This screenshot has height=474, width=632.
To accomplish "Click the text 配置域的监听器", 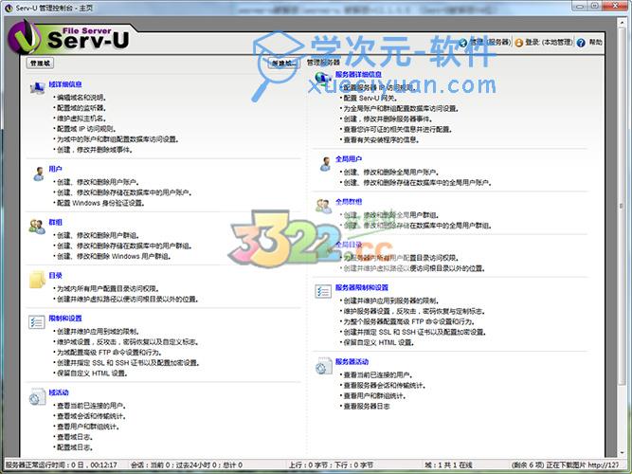I will (81, 108).
